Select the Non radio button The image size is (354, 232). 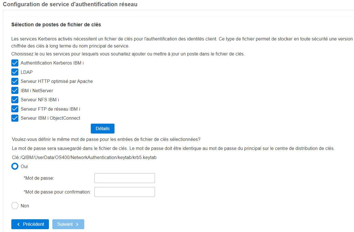(x=15, y=206)
